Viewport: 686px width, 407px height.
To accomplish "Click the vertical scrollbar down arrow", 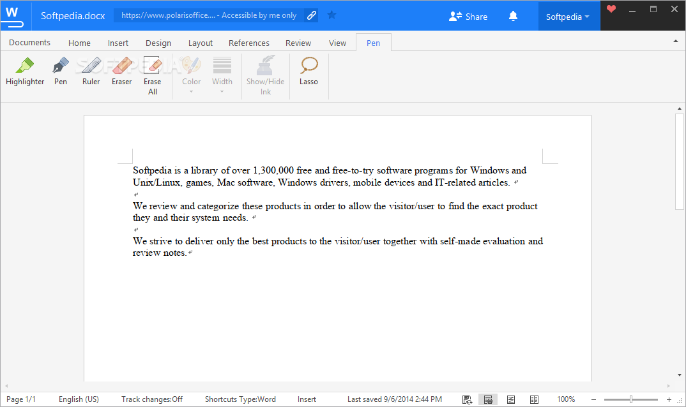I will (x=680, y=375).
